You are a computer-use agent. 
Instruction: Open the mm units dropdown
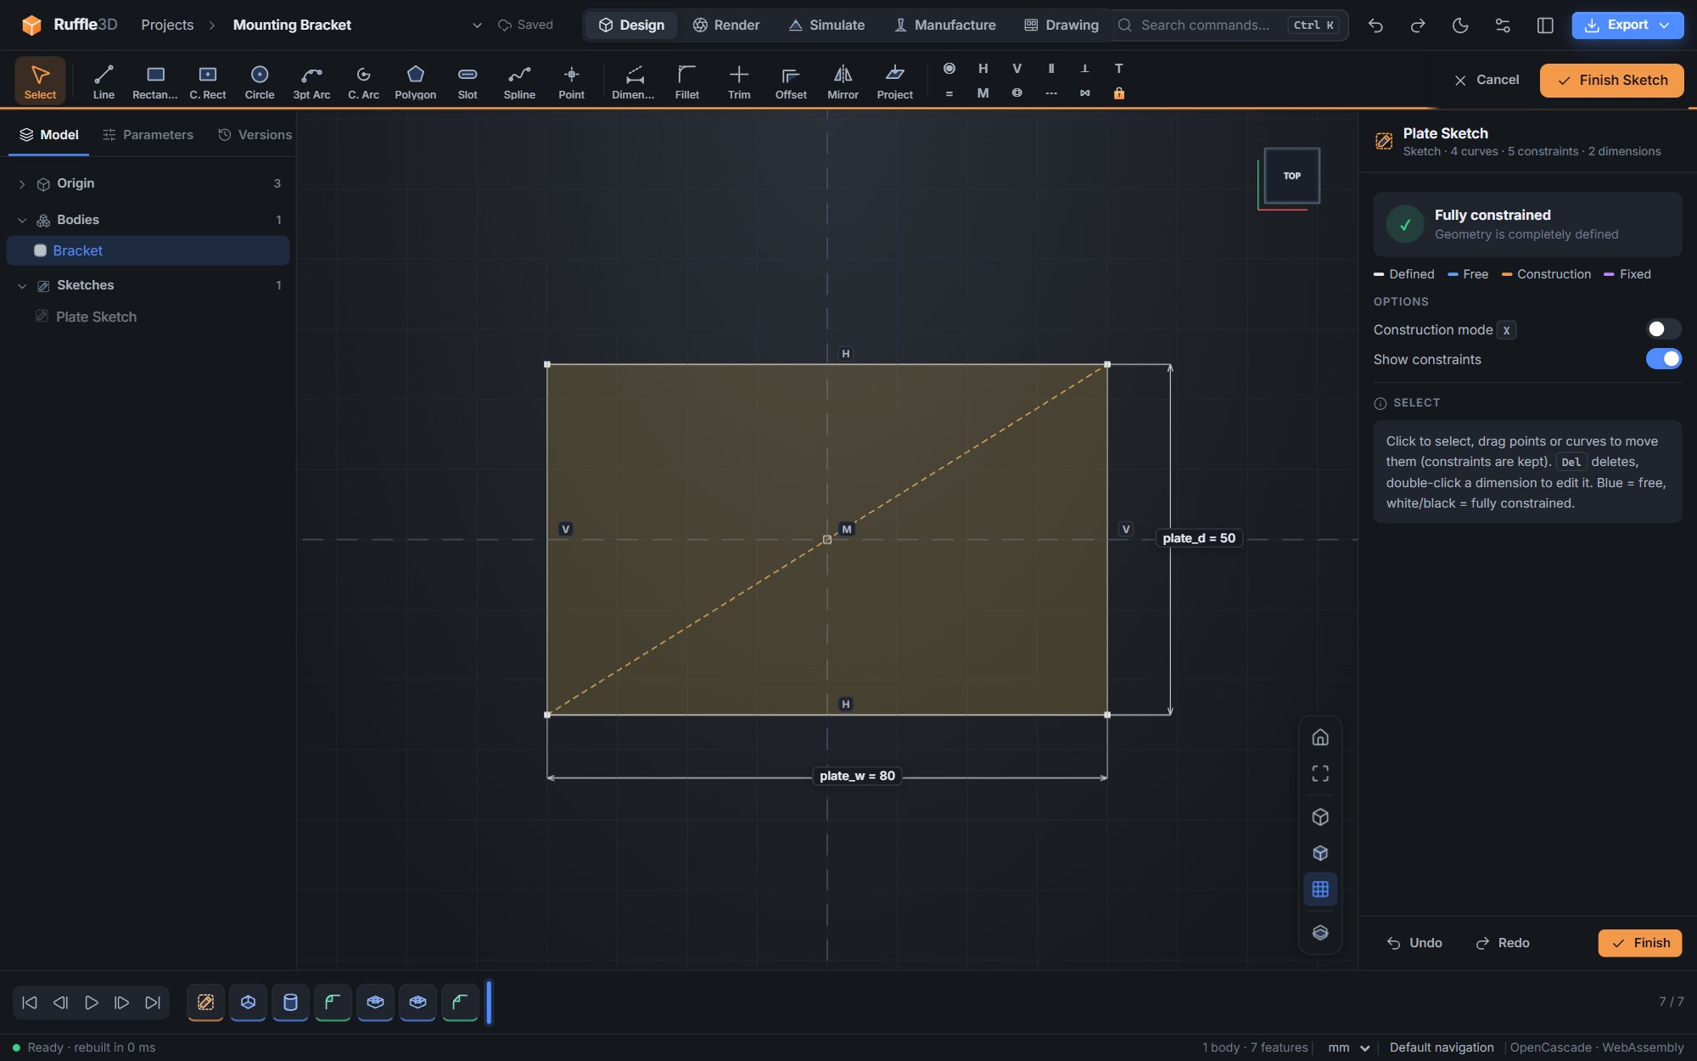1349,1048
